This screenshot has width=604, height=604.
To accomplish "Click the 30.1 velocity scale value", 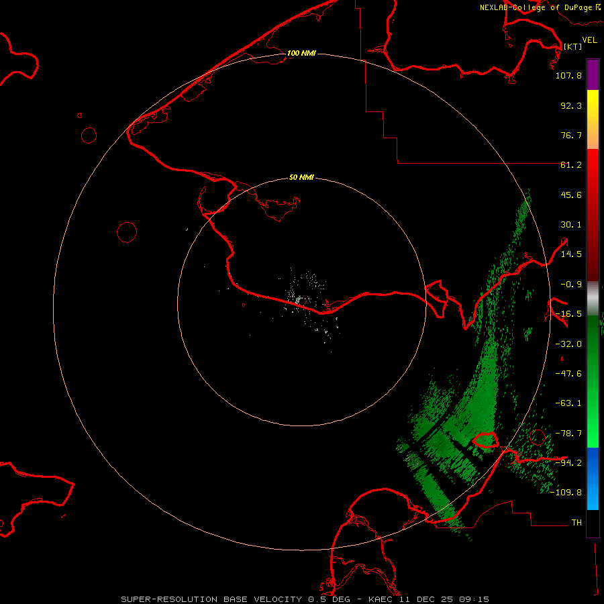I will (571, 225).
